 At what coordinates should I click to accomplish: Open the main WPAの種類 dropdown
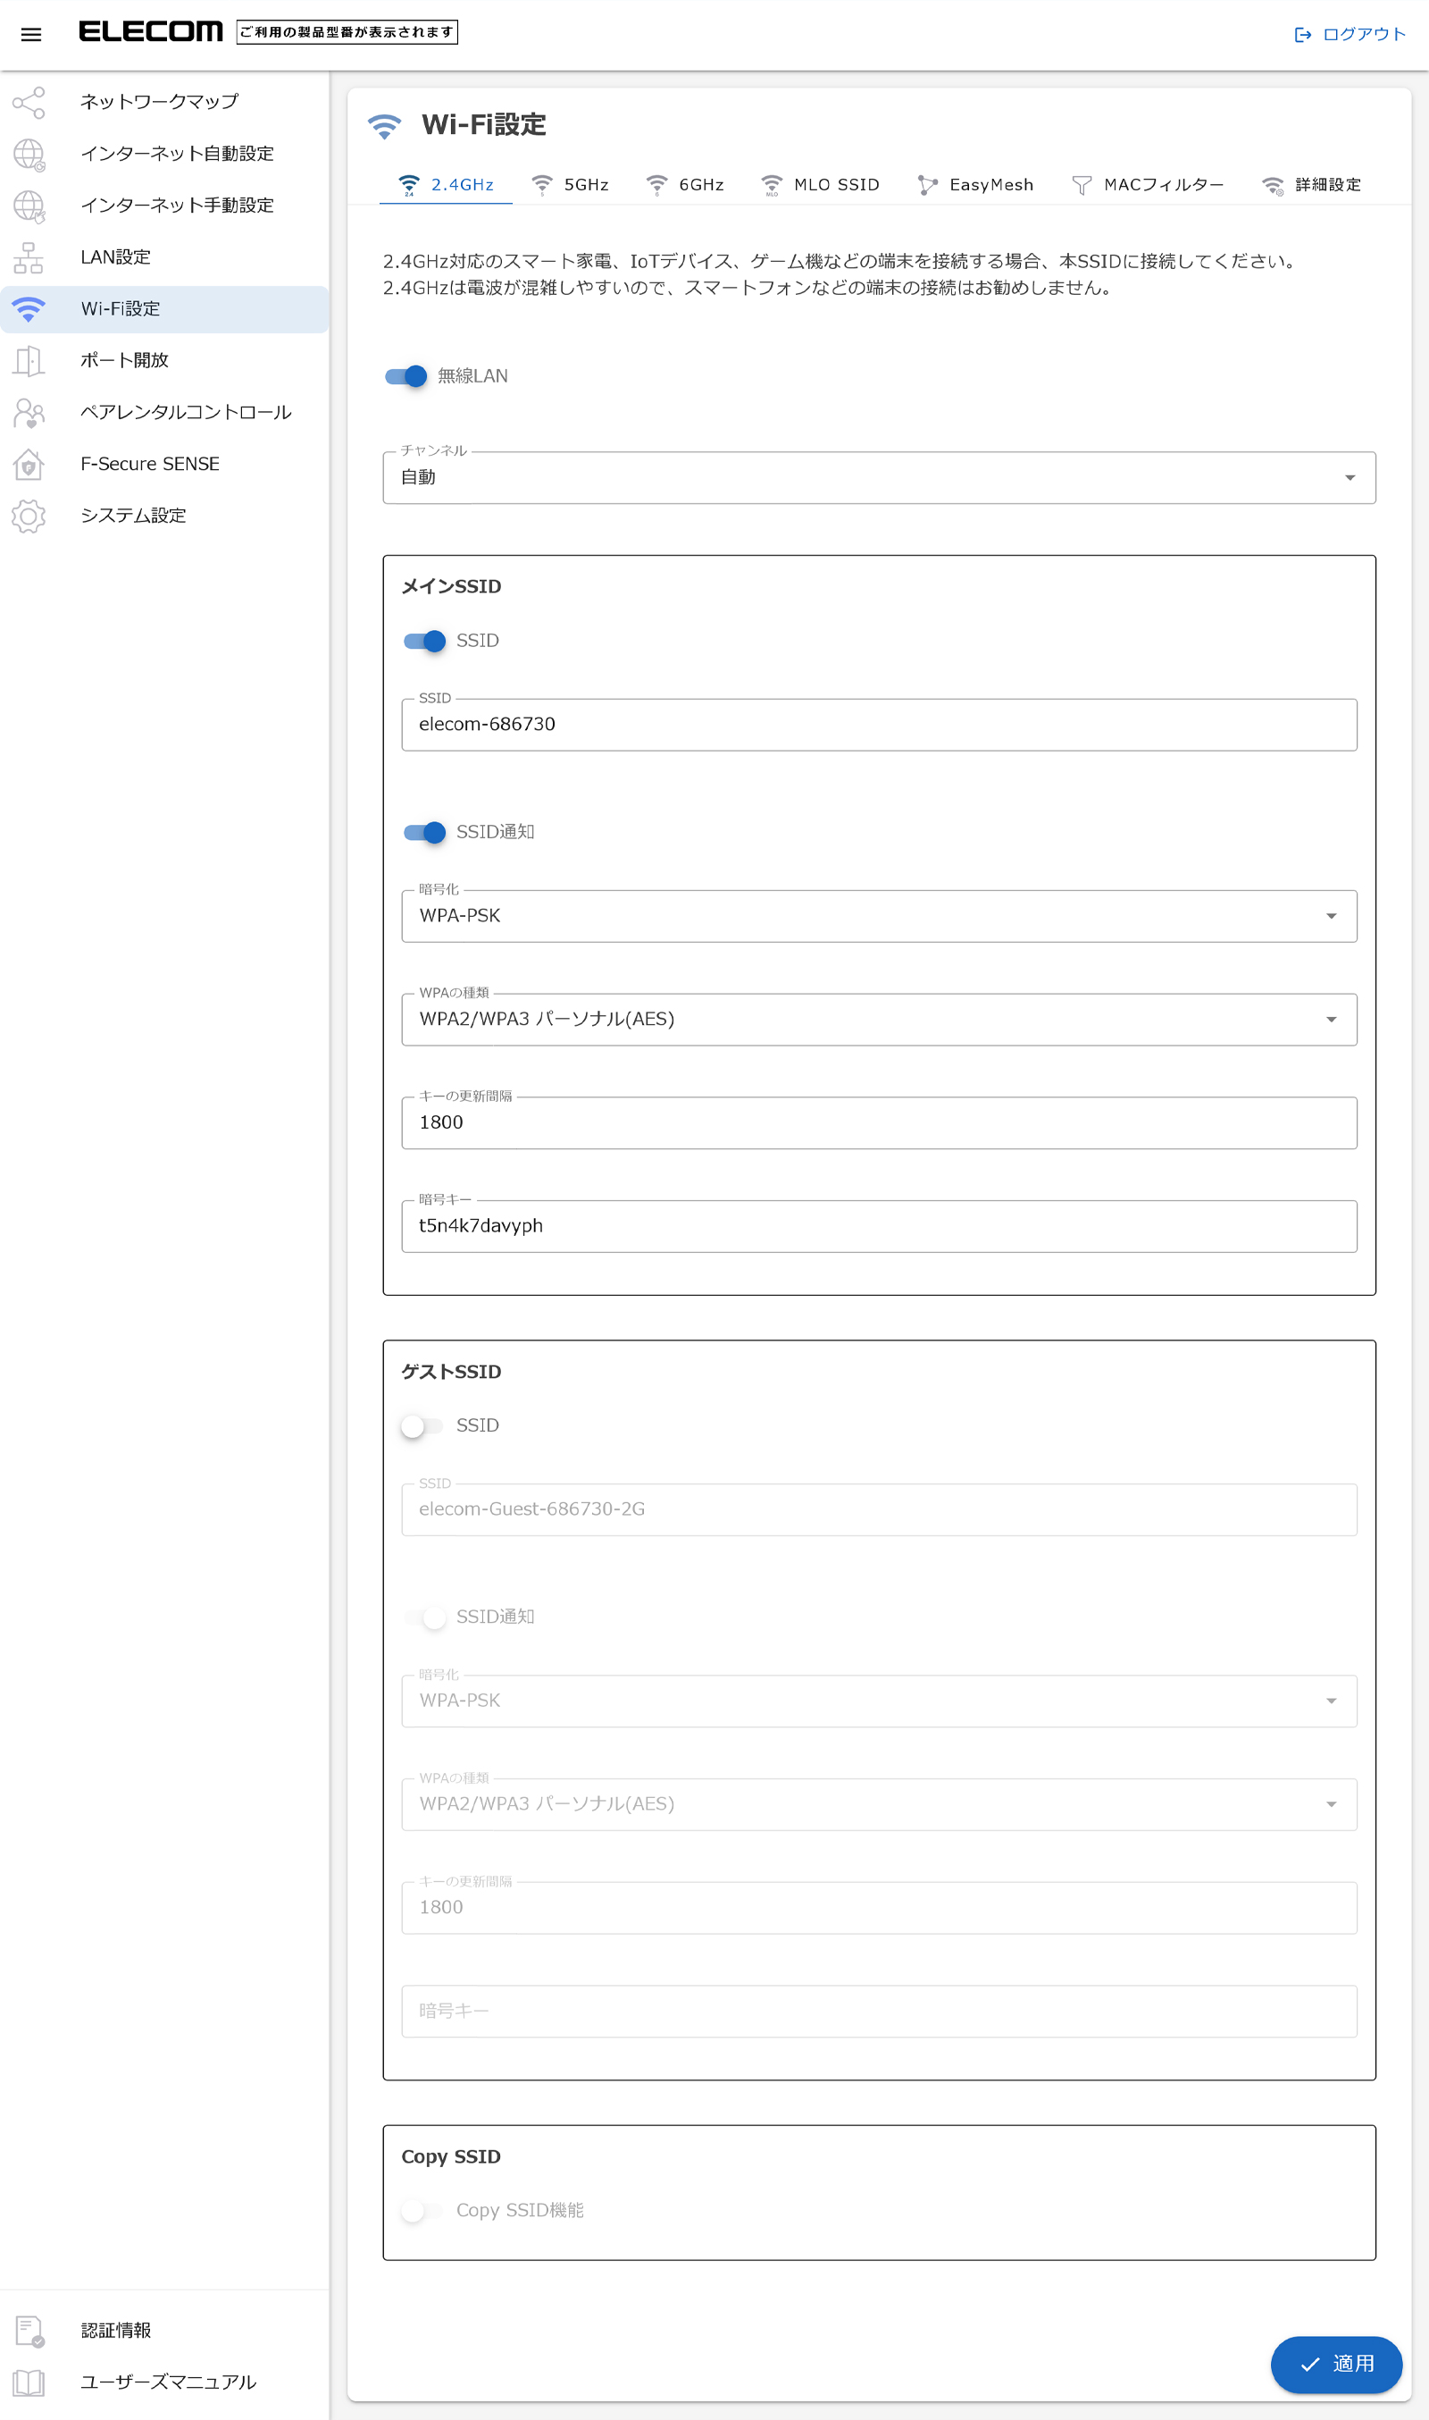tap(878, 1020)
